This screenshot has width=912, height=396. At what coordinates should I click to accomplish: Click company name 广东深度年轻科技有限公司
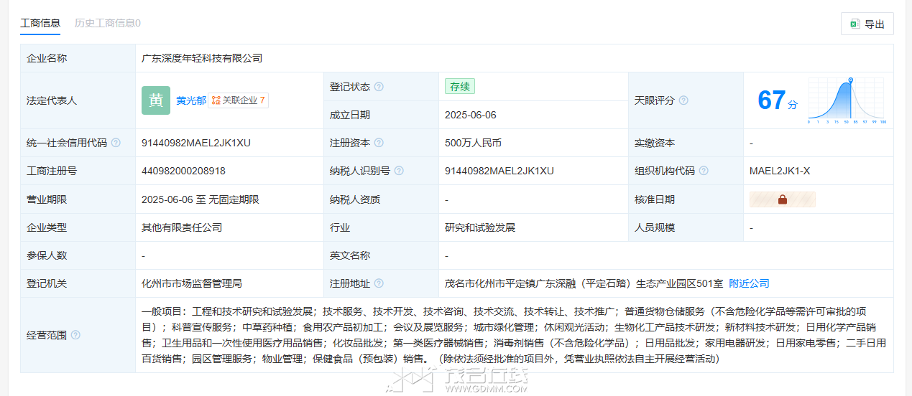tap(202, 58)
